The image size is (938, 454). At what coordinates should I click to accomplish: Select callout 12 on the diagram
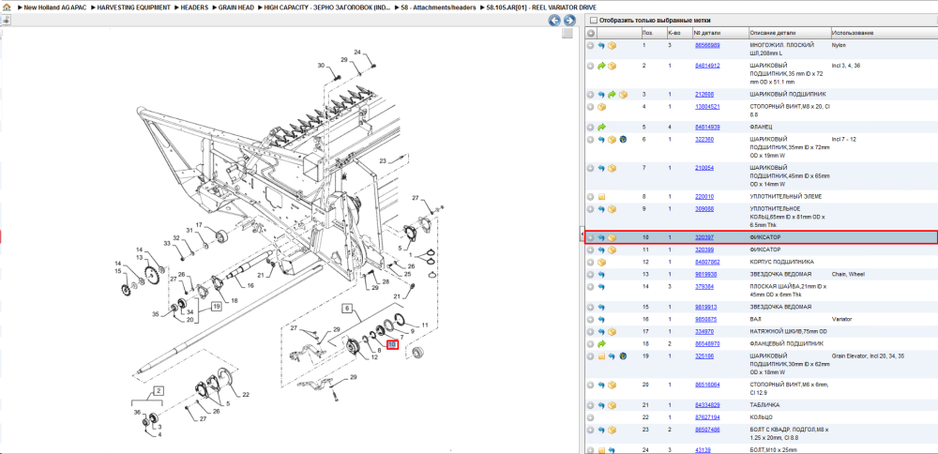pos(374,357)
